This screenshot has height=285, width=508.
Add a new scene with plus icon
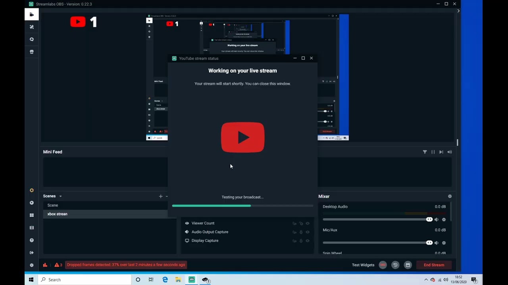(x=161, y=196)
